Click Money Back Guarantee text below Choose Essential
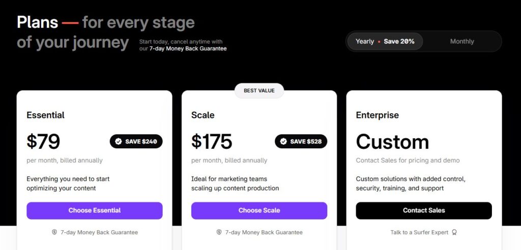This screenshot has height=250, width=521. 99,232
